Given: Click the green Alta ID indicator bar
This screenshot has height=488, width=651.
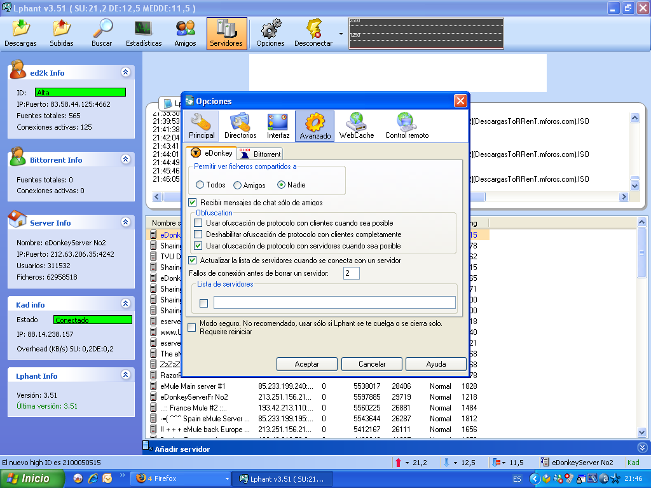Looking at the screenshot, I should click(80, 92).
